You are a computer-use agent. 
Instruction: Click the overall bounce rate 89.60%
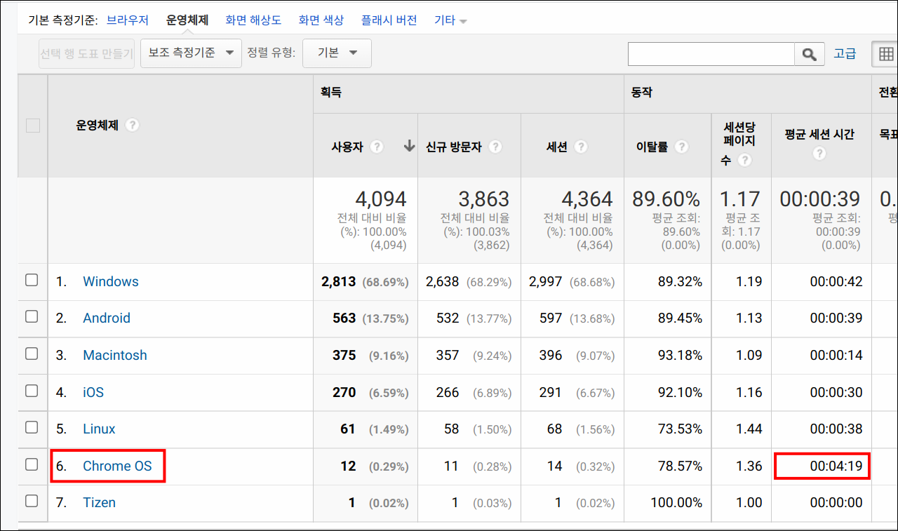(x=666, y=199)
